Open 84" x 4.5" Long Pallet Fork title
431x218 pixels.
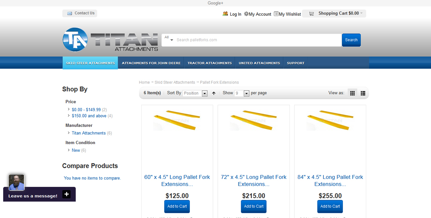click(330, 181)
